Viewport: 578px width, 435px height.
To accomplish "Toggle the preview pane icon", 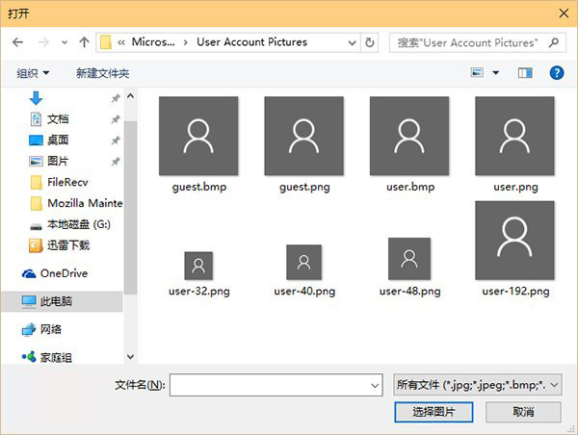I will [525, 72].
